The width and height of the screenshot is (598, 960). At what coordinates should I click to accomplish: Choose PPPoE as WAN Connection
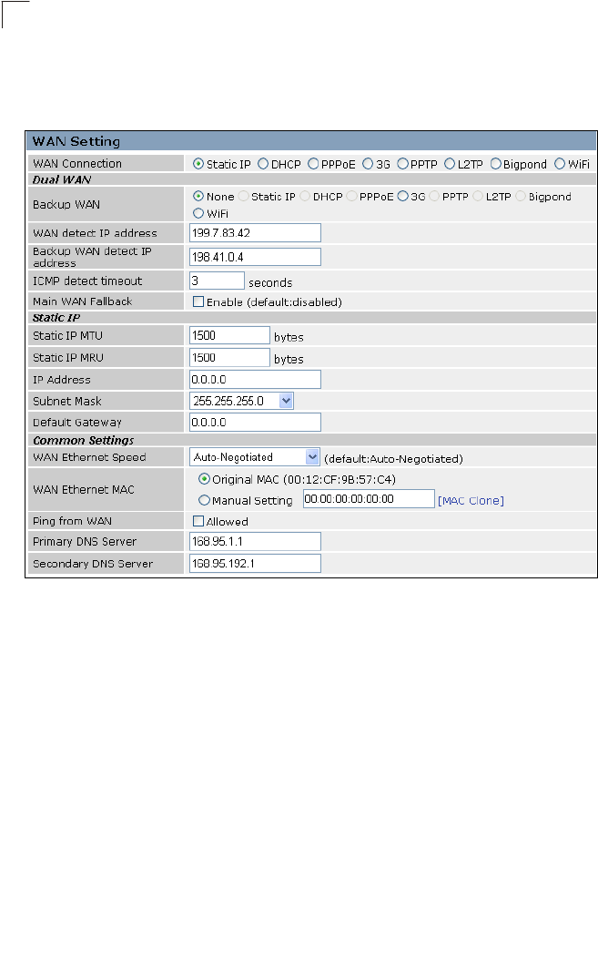coord(313,164)
